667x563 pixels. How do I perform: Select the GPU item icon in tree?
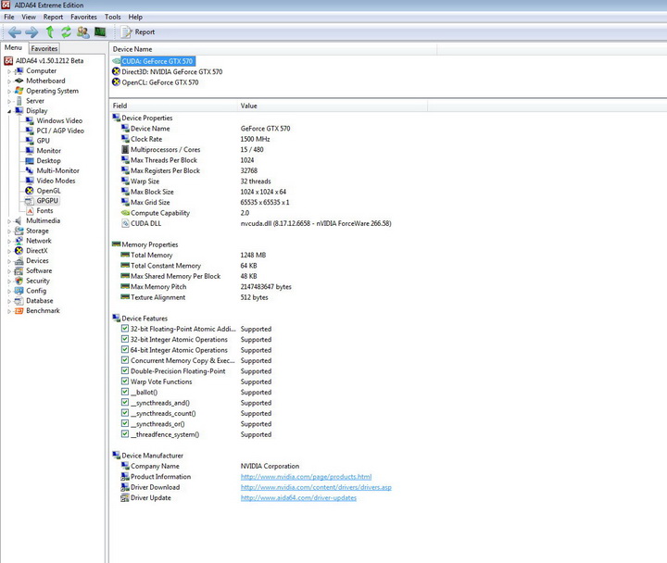[x=30, y=141]
